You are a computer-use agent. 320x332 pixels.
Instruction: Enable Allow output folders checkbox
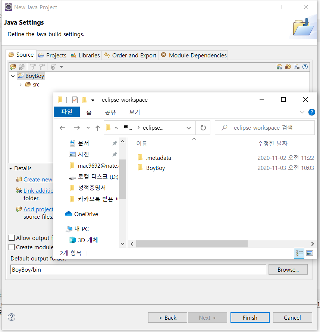pyautogui.click(x=12, y=238)
